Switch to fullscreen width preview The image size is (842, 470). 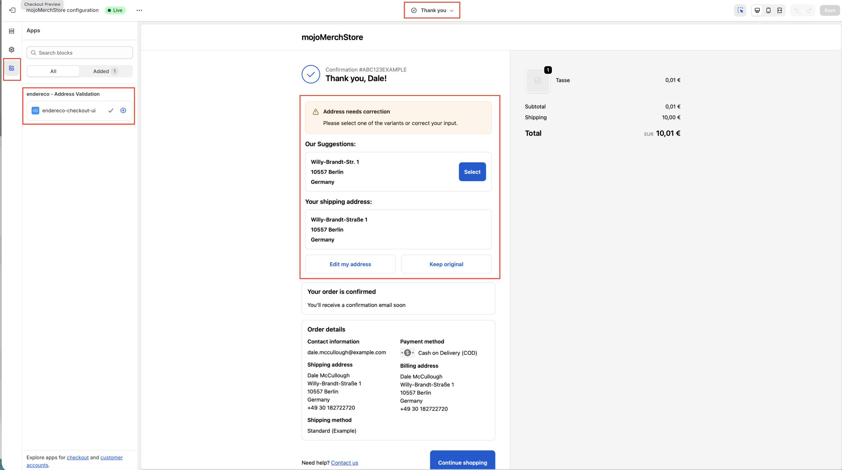pyautogui.click(x=780, y=10)
